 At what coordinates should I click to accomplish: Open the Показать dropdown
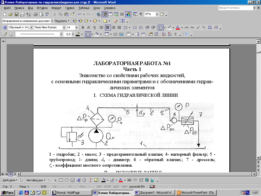pos(62,21)
